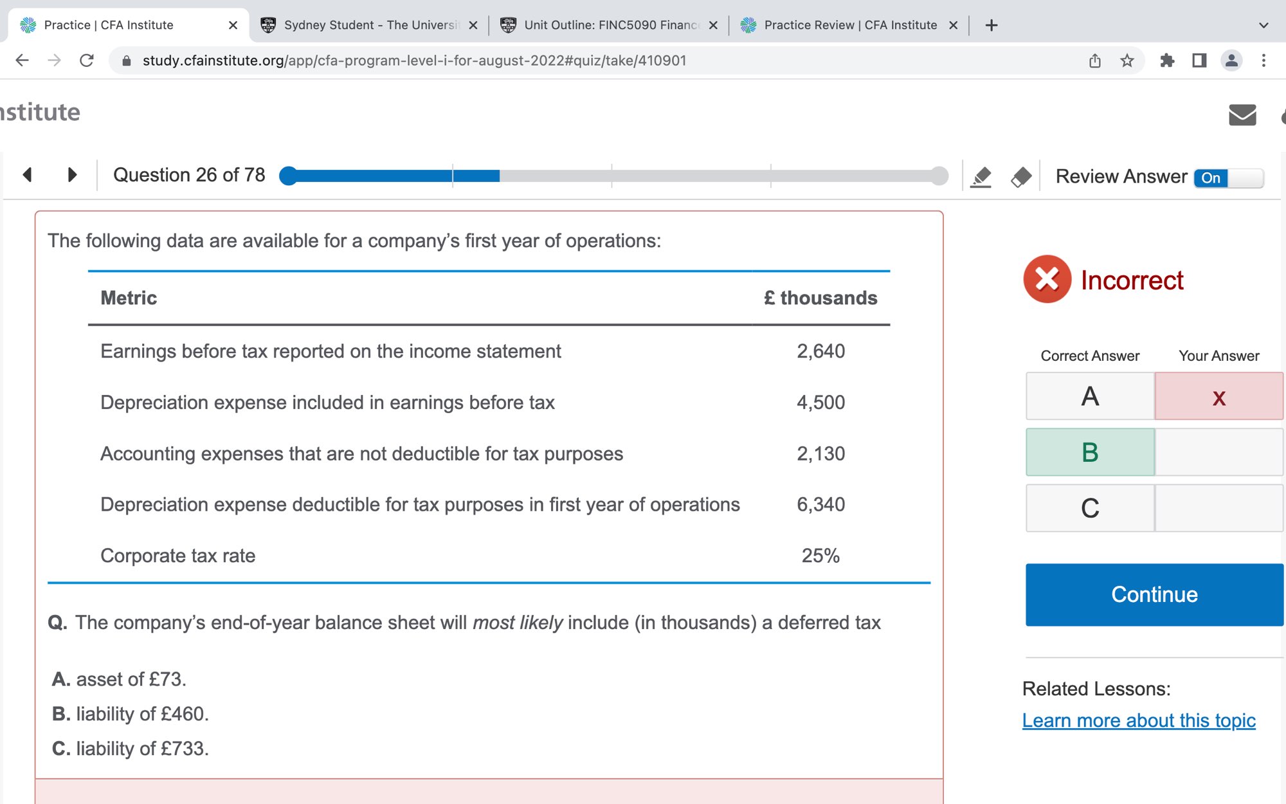Toggle the browser side panel icon
Viewport: 1286px width, 804px height.
[x=1199, y=60]
